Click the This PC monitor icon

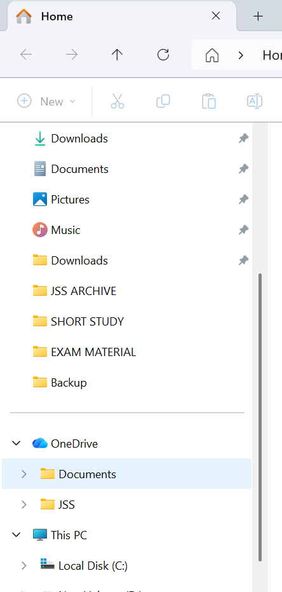click(x=39, y=535)
